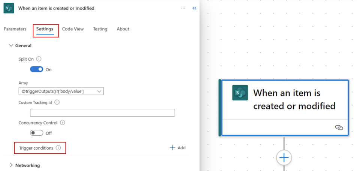The width and height of the screenshot is (357, 171).
Task: Enable the Concurrency Control toggle
Action: coord(37,133)
